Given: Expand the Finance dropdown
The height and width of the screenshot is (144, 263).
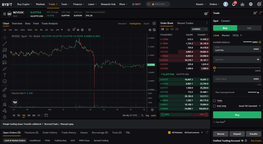Looking at the screenshot, I should click(79, 4).
